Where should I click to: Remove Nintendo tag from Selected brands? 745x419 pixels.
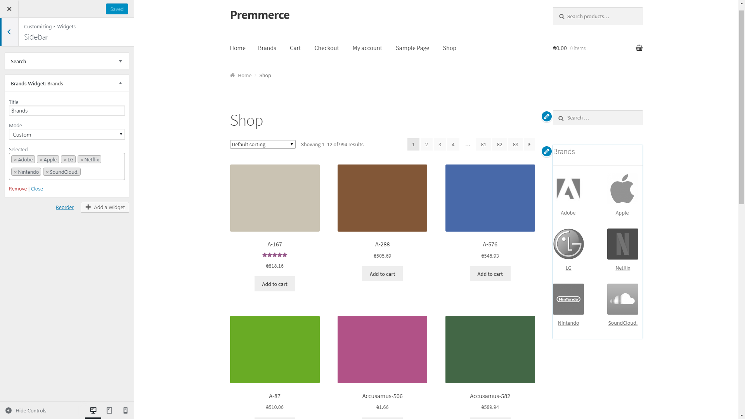point(16,172)
